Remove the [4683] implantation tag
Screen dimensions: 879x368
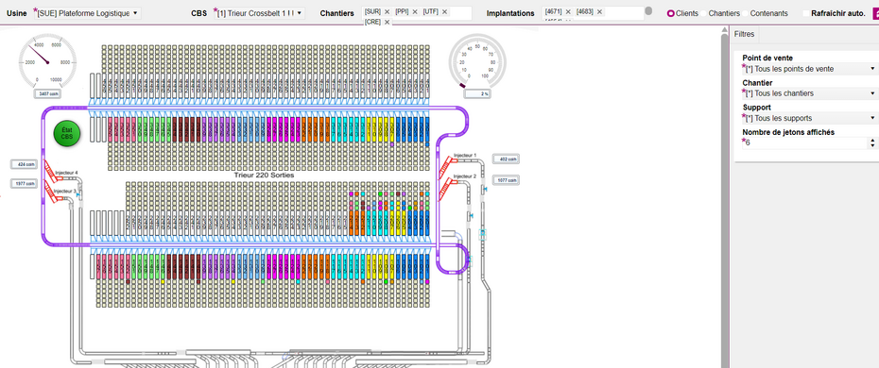coord(599,11)
